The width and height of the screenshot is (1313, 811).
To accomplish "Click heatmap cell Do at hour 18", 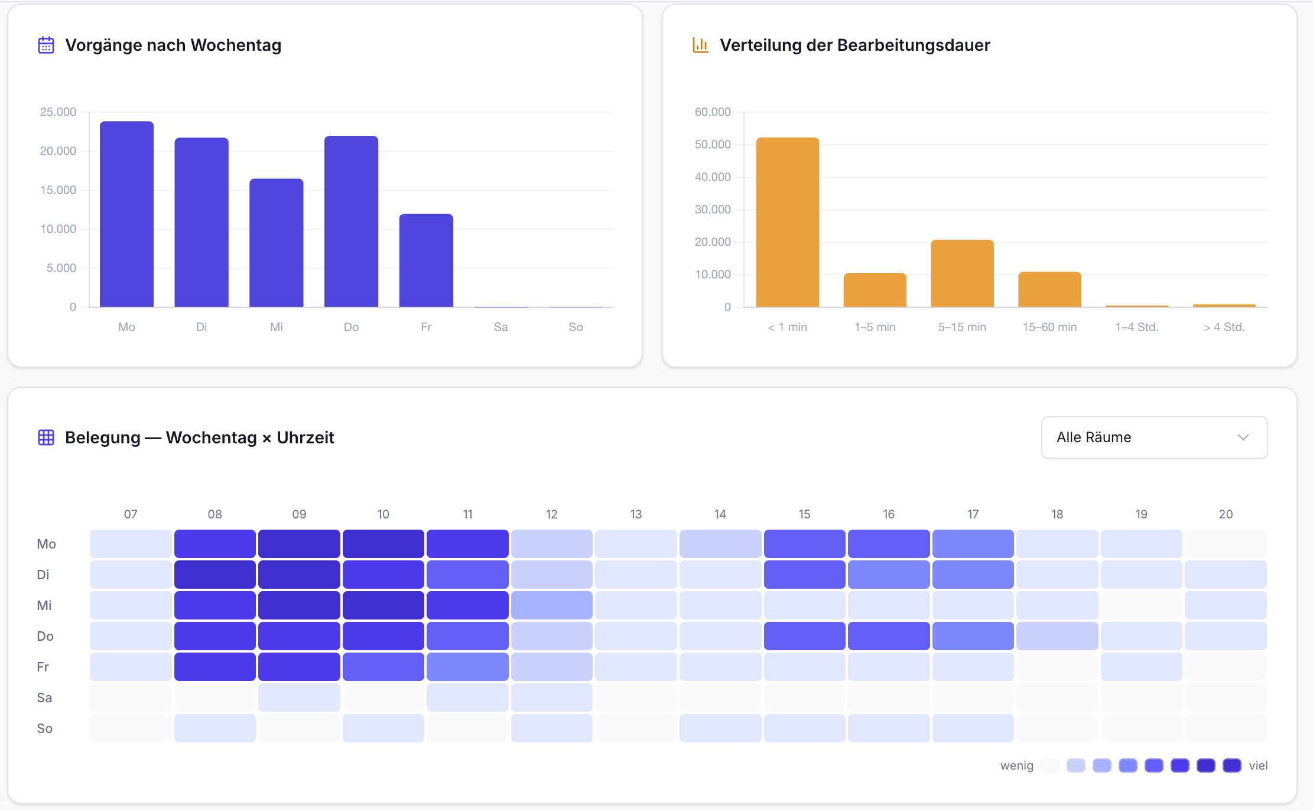I will (1057, 636).
